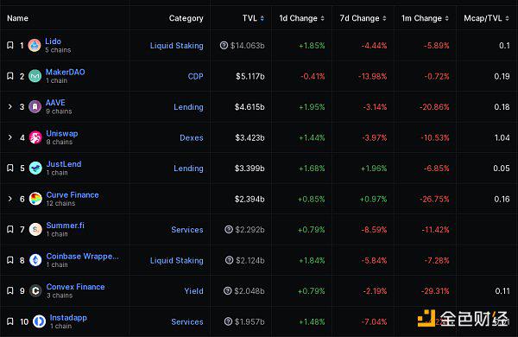Click the Convex Finance logo icon

point(35,290)
